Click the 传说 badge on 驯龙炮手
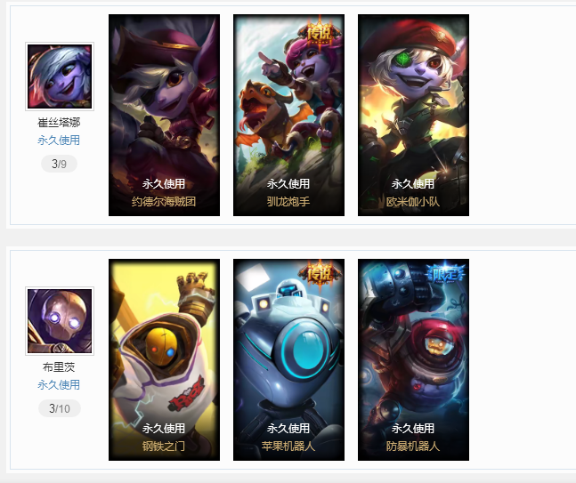 [x=320, y=33]
